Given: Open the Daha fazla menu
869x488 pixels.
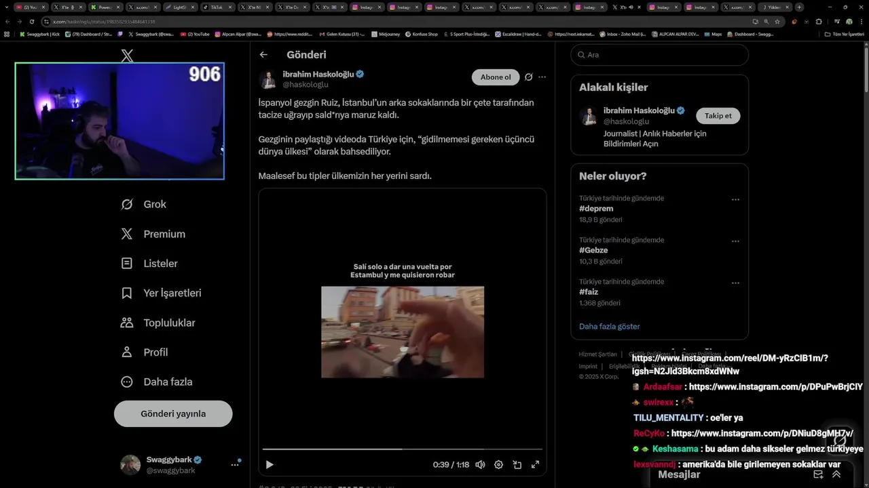Looking at the screenshot, I should click(156, 382).
